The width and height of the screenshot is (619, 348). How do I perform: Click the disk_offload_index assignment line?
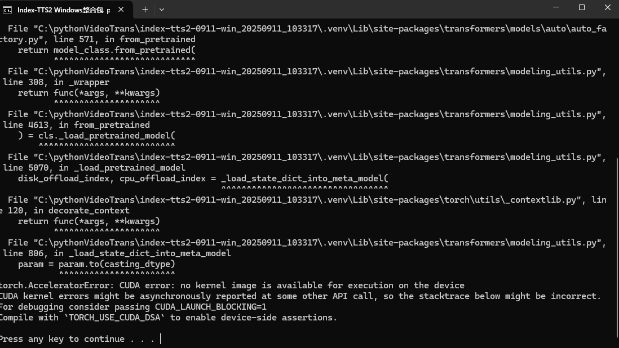click(x=203, y=179)
